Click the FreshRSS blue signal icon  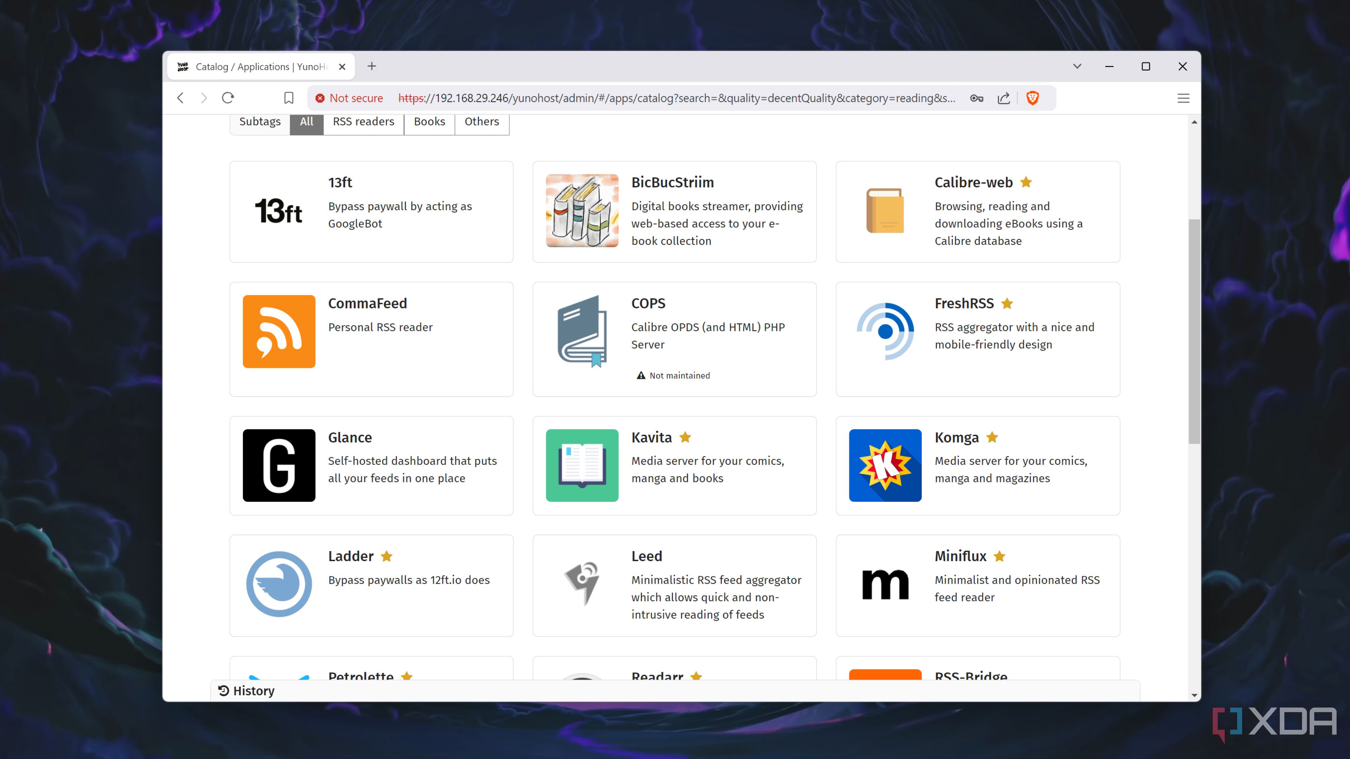[x=885, y=331]
